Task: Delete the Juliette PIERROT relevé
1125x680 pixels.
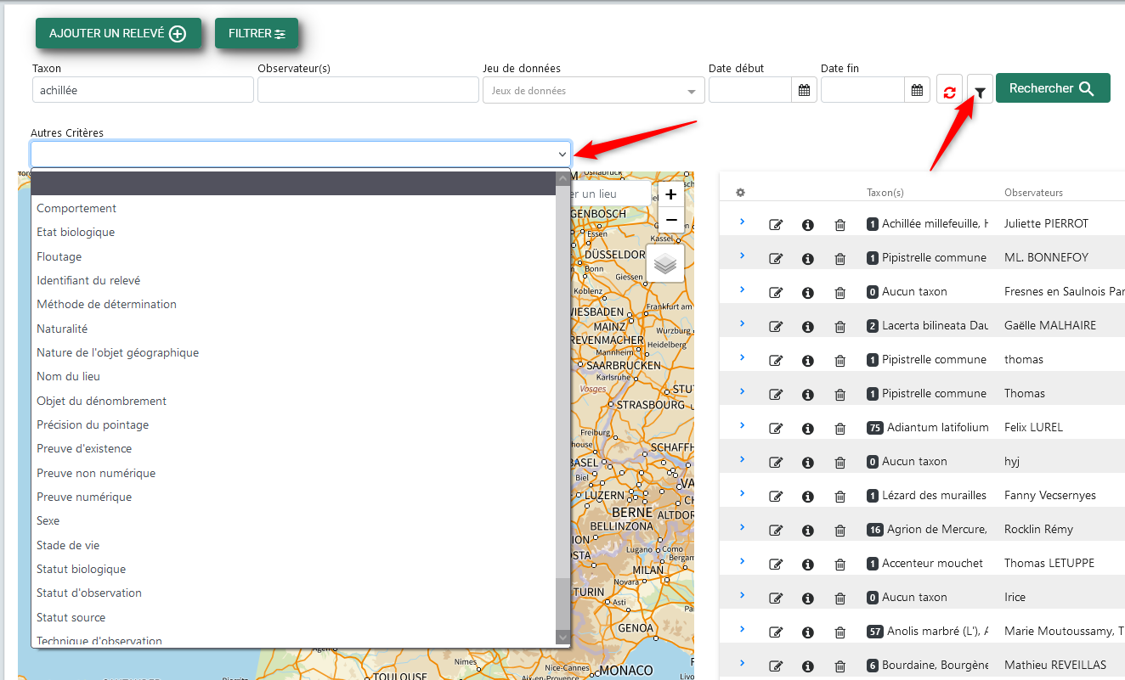Action: [840, 224]
